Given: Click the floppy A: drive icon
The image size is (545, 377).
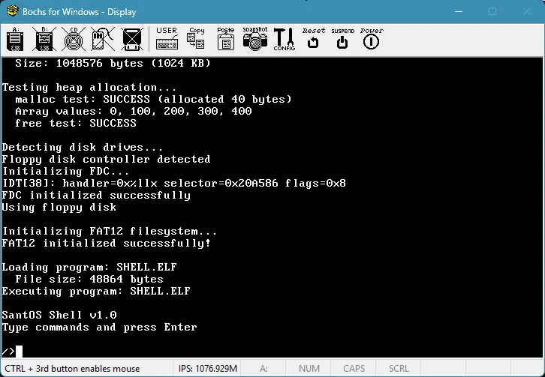Looking at the screenshot, I should [x=15, y=39].
